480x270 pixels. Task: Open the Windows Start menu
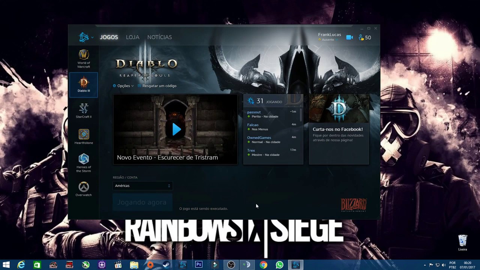click(x=6, y=265)
